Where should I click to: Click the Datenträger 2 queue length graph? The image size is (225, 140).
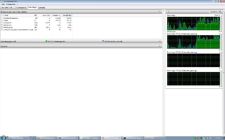pyautogui.click(x=193, y=79)
